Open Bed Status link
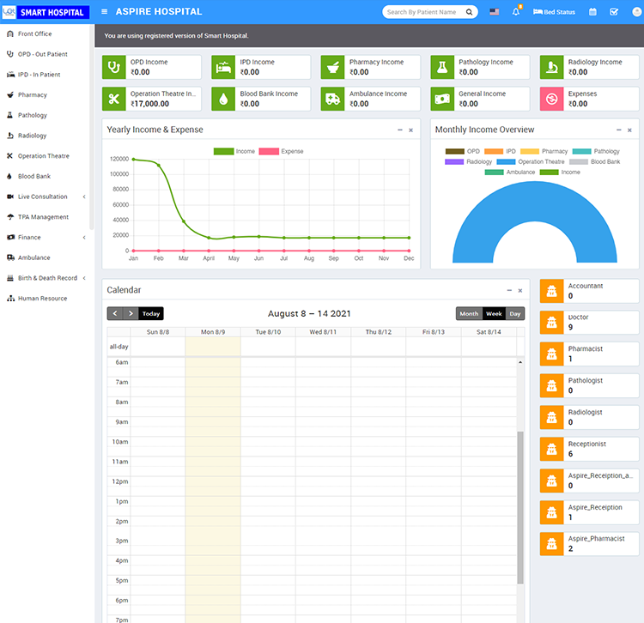 (x=554, y=12)
